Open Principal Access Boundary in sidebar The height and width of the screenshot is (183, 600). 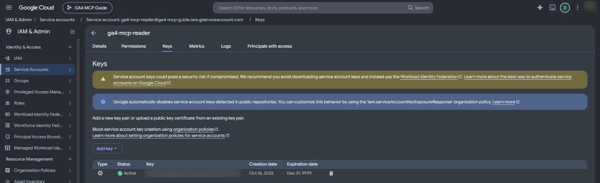click(x=38, y=137)
